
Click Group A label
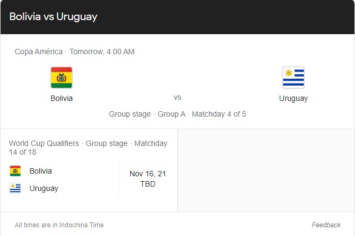(172, 114)
